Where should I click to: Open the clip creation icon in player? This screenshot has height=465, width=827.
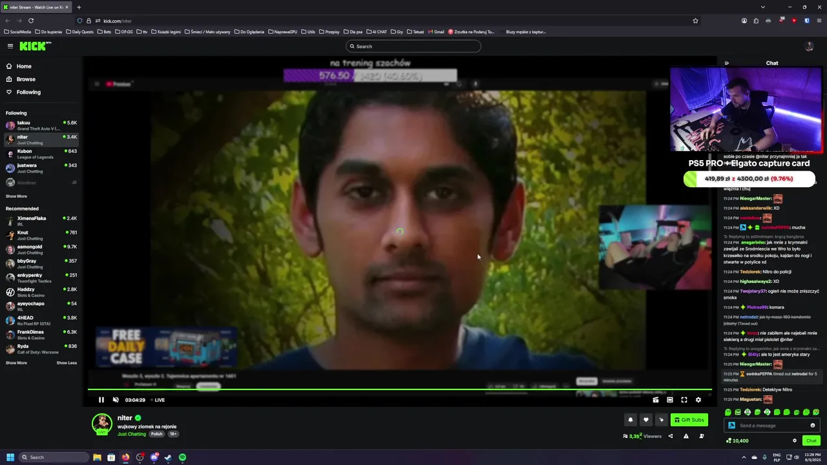click(x=656, y=400)
